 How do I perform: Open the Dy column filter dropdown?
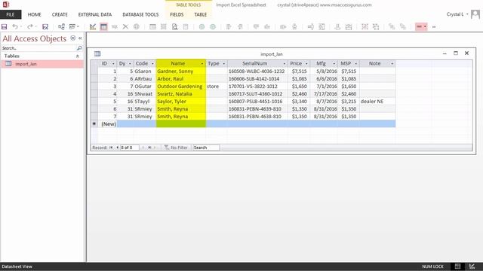[x=130, y=63]
